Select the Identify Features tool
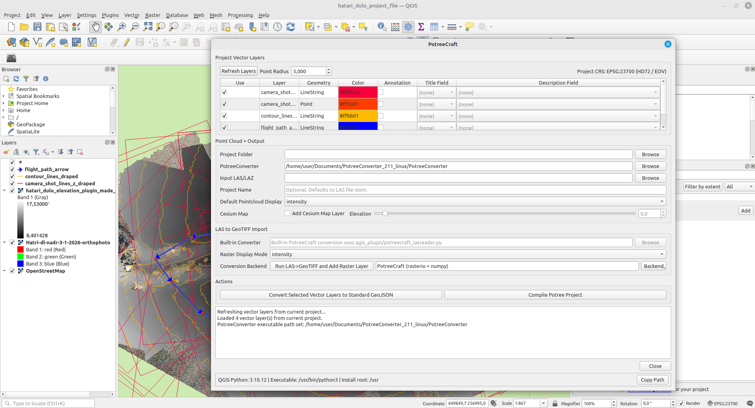The image size is (755, 408). [382, 27]
